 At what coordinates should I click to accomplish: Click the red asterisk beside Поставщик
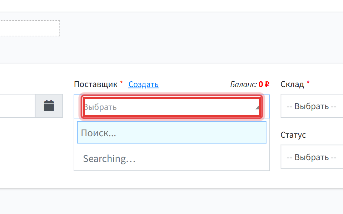121,83
